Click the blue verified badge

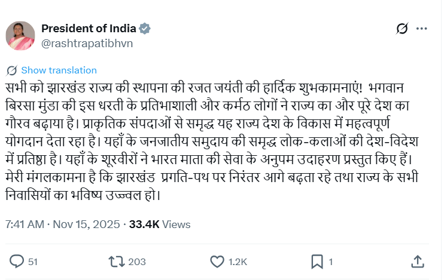[x=145, y=28]
